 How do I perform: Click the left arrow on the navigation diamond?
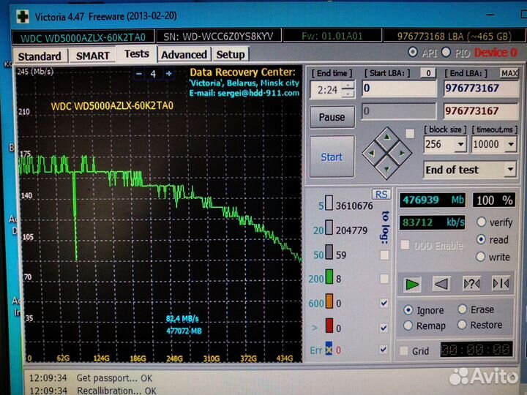[x=371, y=153]
